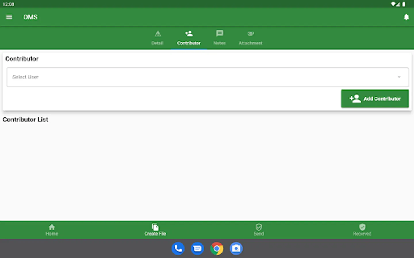Click the OMS app title
Viewport: 414px width, 258px height.
30,17
